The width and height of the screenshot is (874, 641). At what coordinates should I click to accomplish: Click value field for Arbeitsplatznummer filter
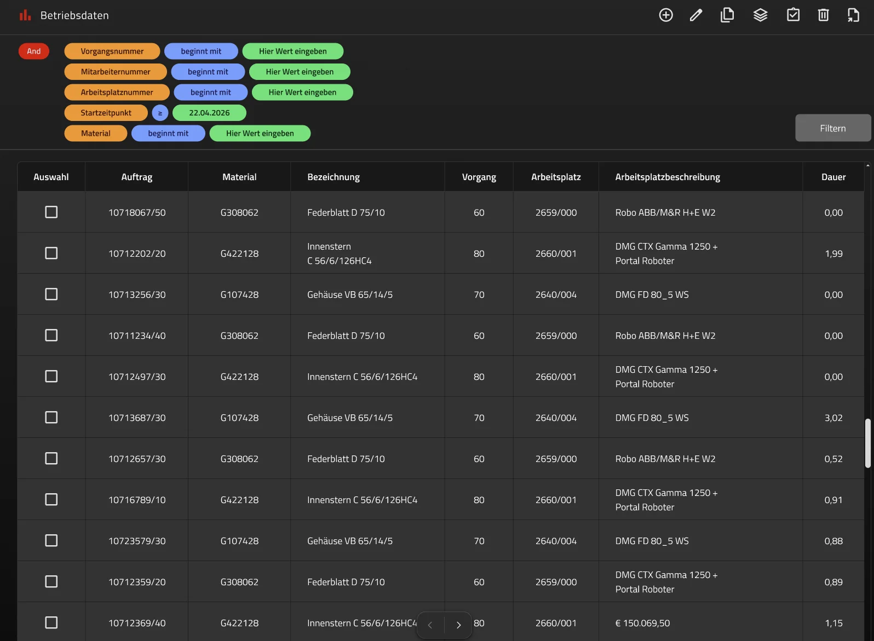[302, 92]
